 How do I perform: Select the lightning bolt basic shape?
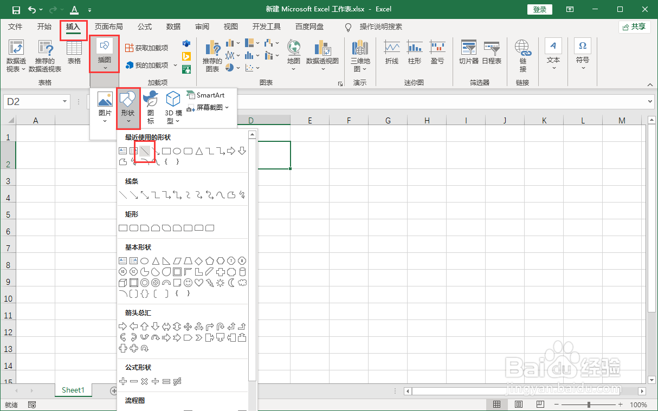click(210, 283)
